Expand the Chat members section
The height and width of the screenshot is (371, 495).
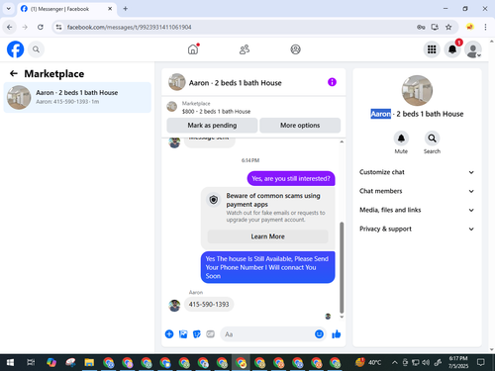pos(417,191)
